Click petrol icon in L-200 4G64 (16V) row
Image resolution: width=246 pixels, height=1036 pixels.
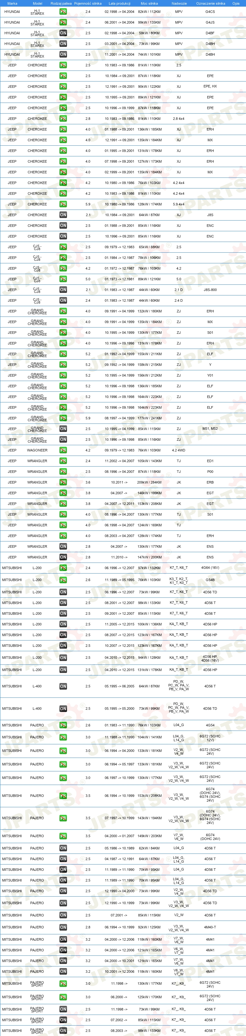63,568
